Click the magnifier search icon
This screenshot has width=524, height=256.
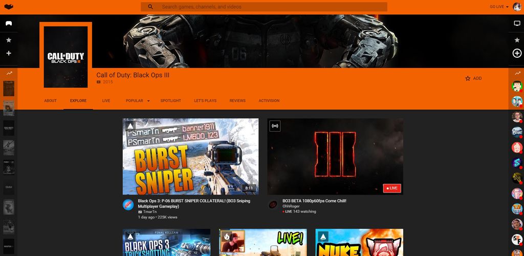(150, 7)
